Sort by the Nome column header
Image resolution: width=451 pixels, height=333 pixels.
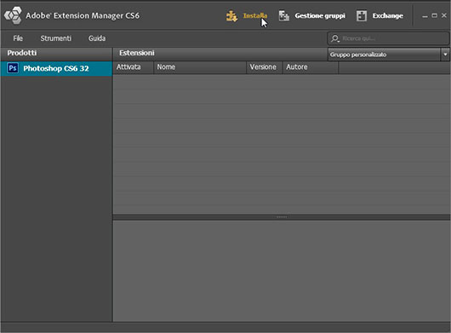pos(200,67)
